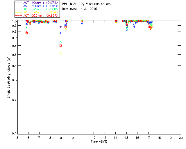The width and height of the screenshot is (186, 149).
Task: Click the y-axis tick label '0.4'
Action: (x=14, y=66)
